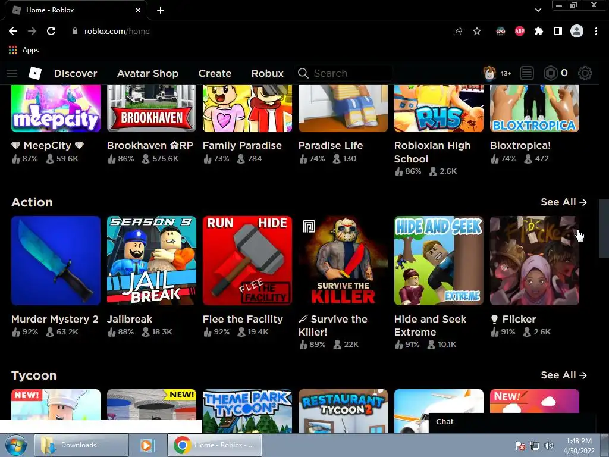Open Family Paradise thumbnail

[x=247, y=109]
